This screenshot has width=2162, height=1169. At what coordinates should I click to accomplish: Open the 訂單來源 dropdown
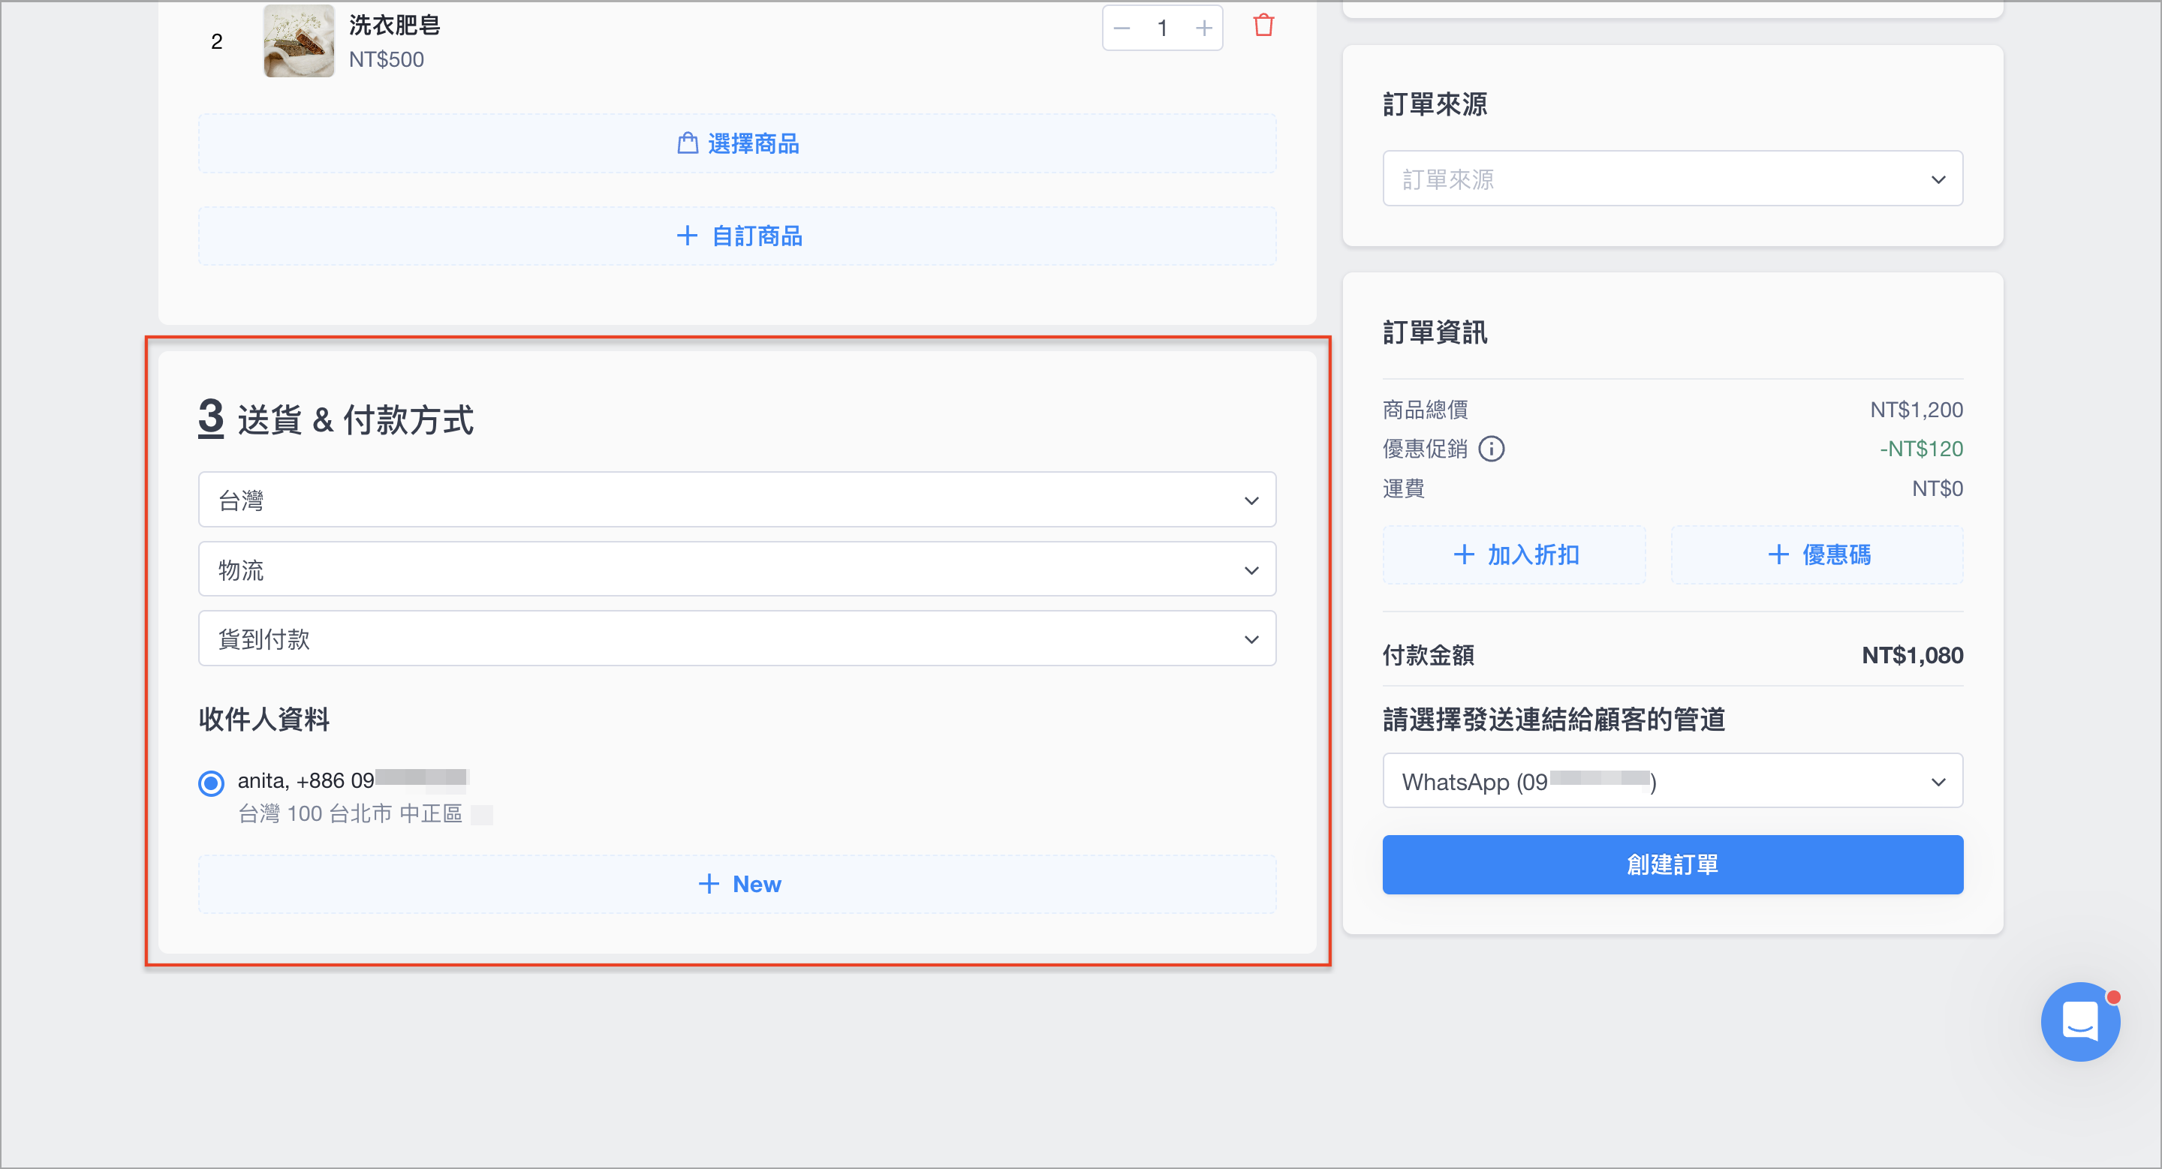point(1672,179)
